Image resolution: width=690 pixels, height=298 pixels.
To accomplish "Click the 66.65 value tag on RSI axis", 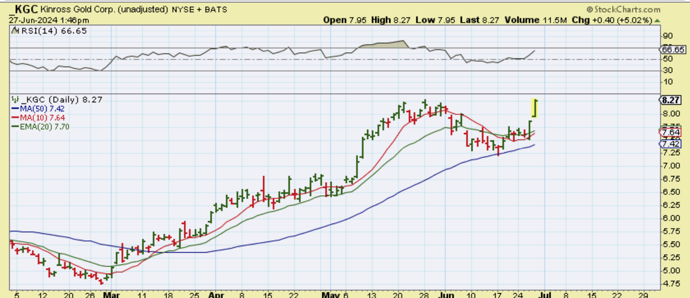I will tap(673, 49).
